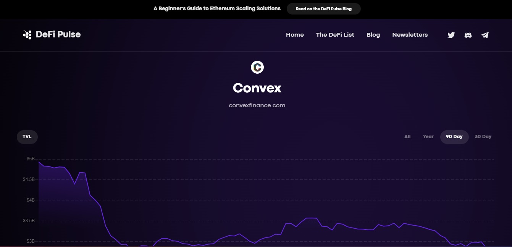Keep the 90 Day range selected

(x=454, y=137)
